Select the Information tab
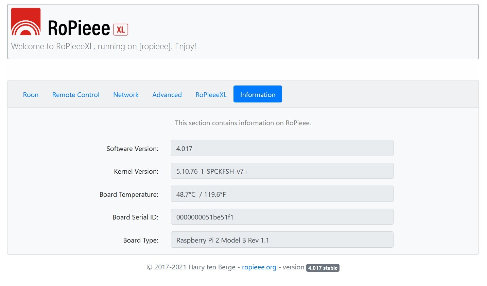487x286 pixels. pyautogui.click(x=258, y=94)
